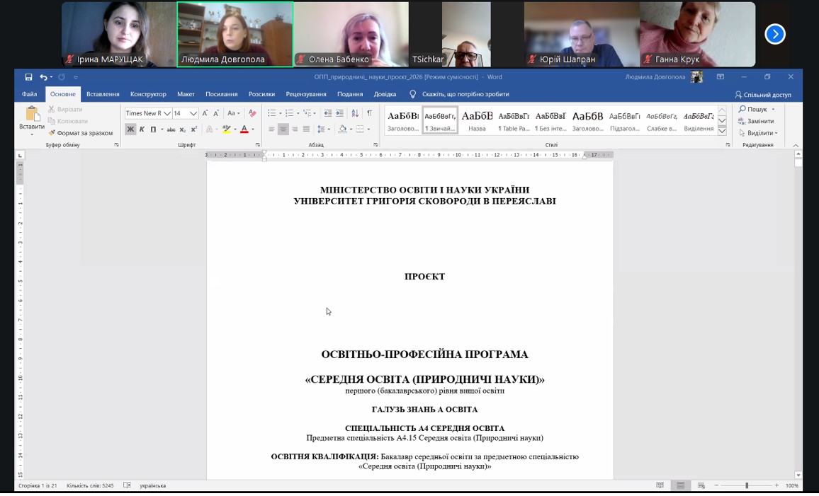The width and height of the screenshot is (819, 496).
Task: Toggle Bold (Ж) formatting
Action: tap(130, 129)
